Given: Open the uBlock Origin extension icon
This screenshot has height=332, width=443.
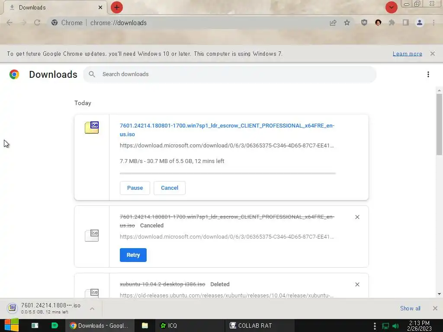Looking at the screenshot, I should tap(364, 22).
